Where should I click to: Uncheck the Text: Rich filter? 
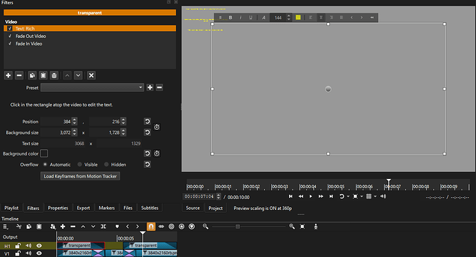10,28
